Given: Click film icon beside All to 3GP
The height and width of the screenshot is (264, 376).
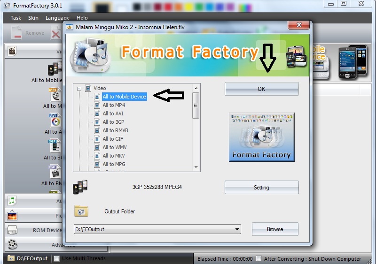Looking at the screenshot, I should click(x=97, y=122).
